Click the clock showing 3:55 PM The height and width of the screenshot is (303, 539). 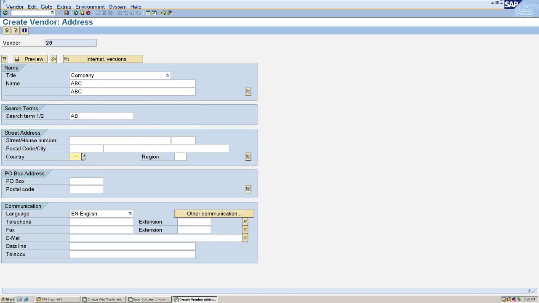tap(529, 299)
